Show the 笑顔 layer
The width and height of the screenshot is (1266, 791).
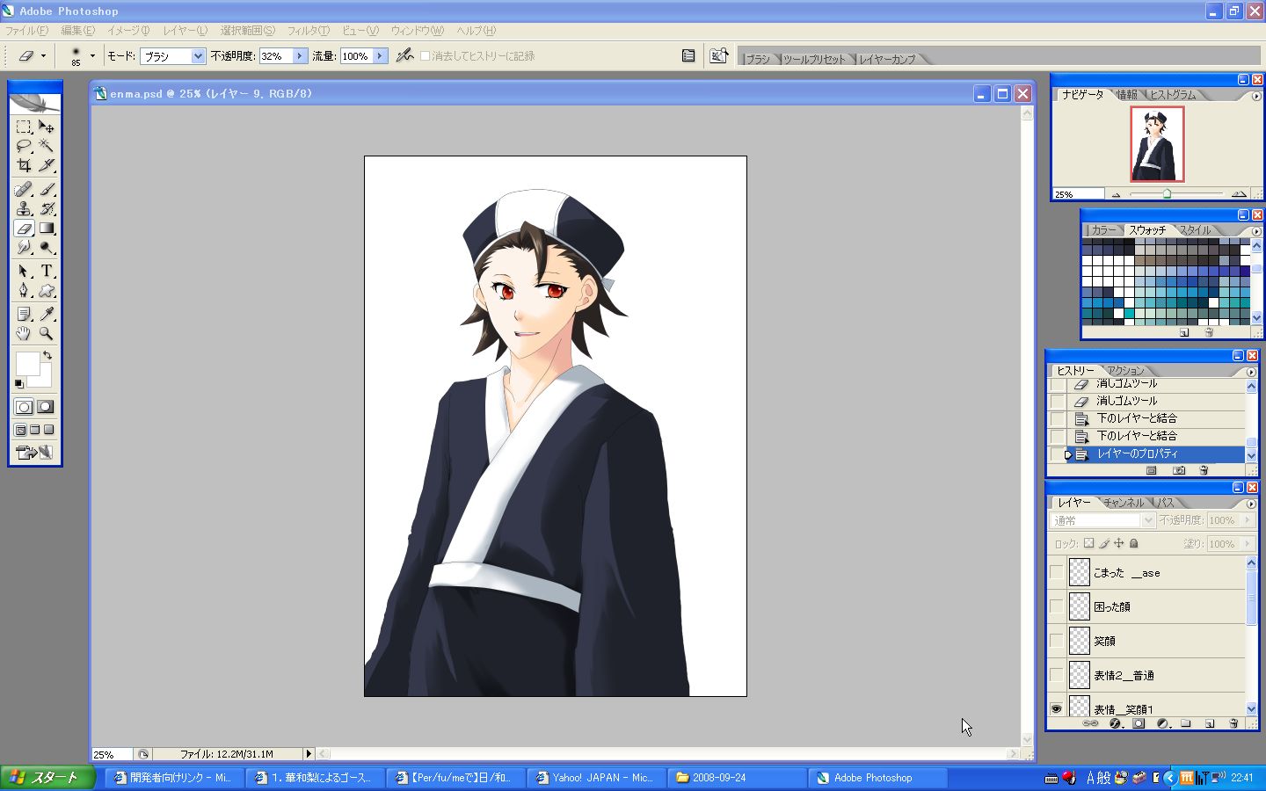[1057, 641]
